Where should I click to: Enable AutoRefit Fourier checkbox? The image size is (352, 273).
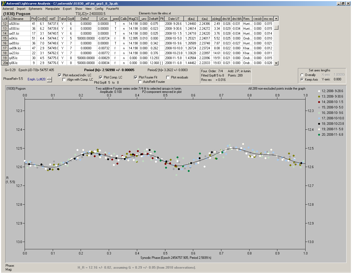[140, 82]
